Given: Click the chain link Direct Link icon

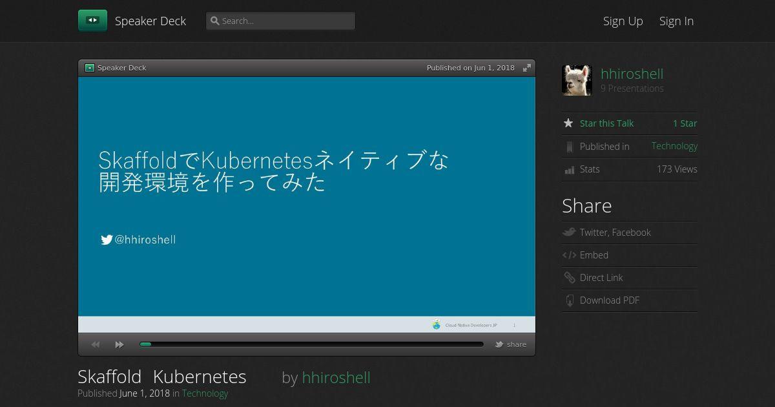Looking at the screenshot, I should click(569, 278).
